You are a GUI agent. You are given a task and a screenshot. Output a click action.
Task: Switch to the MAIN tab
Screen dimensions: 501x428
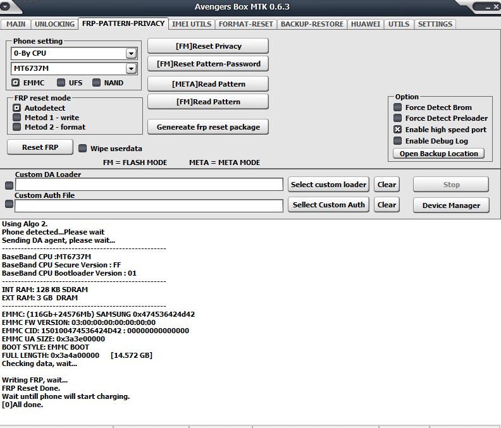pos(16,24)
